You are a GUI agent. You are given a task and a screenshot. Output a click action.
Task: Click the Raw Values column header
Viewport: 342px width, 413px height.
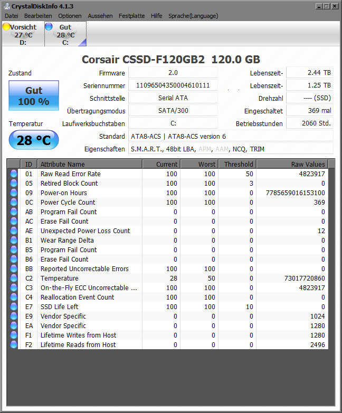pyautogui.click(x=292, y=165)
